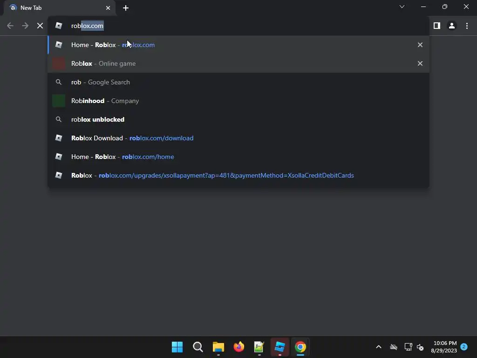Open Roblox xsollapayment upgrades URL suggestion

238,175
